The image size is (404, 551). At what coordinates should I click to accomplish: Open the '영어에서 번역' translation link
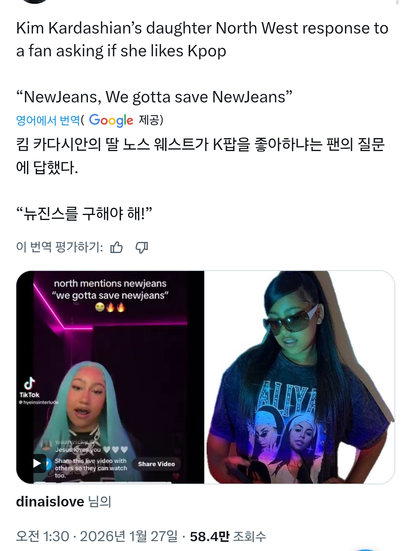48,120
